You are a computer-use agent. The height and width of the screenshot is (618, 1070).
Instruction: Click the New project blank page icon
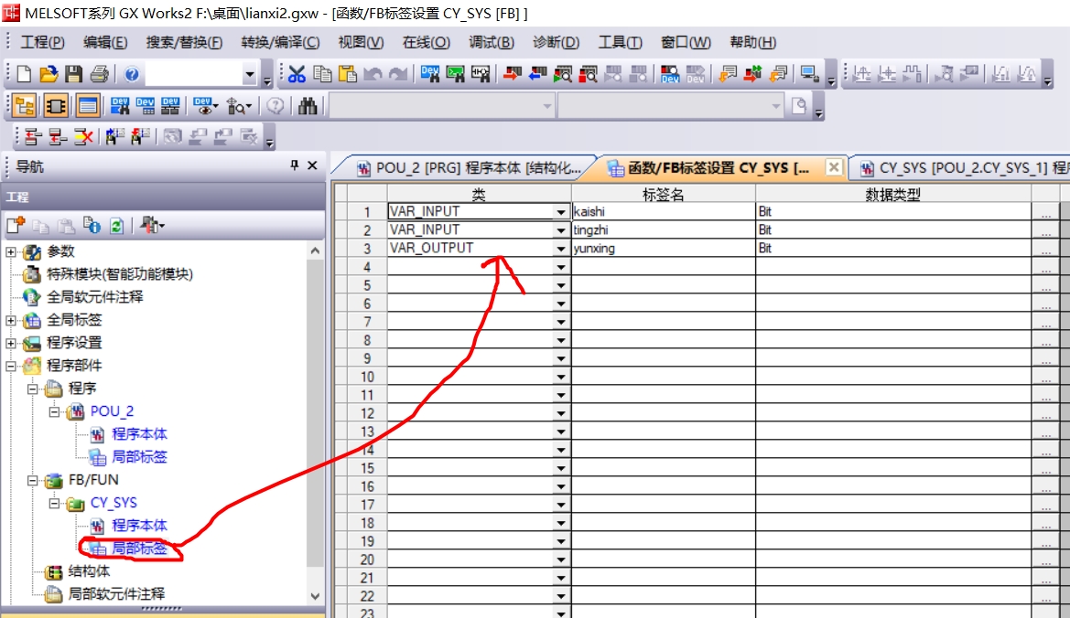tap(25, 74)
